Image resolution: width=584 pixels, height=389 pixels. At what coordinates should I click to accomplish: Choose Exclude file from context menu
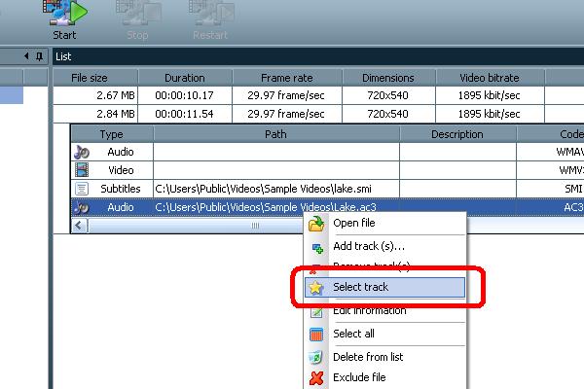click(x=359, y=377)
